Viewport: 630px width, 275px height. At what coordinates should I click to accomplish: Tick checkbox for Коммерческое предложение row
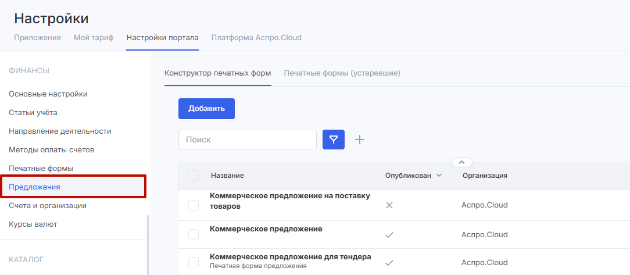tap(194, 234)
